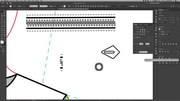Select the Eraser tool

[4, 22]
